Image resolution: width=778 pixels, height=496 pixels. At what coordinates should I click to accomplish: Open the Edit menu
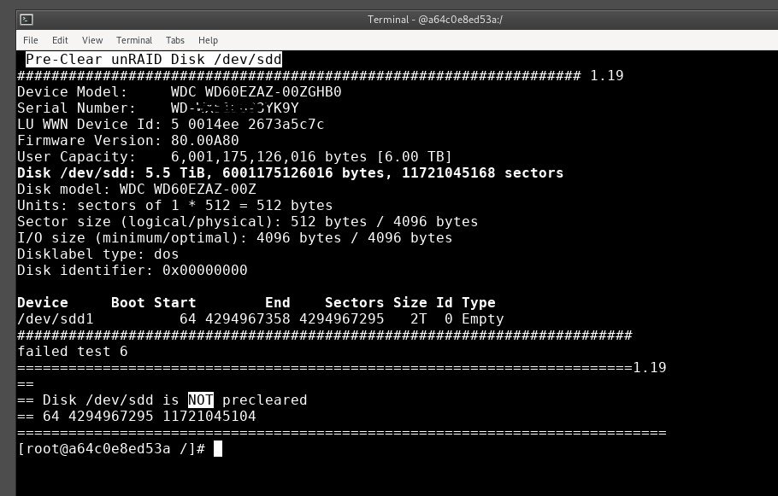[60, 40]
